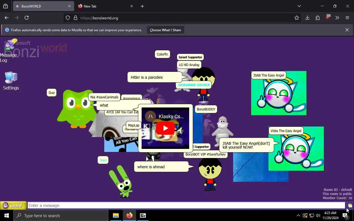
Task: Click the SASHAMAR HACKER name tag
Action: coord(194,85)
